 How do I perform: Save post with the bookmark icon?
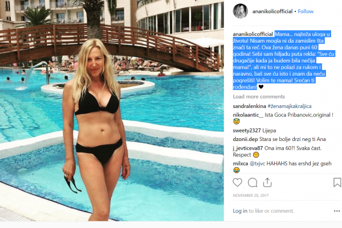tap(337, 183)
